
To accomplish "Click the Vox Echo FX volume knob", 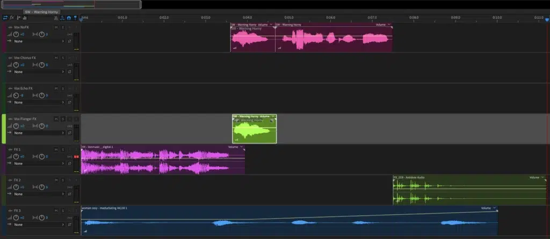I will tap(16, 95).
